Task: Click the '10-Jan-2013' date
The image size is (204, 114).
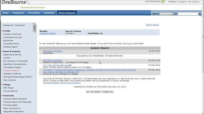Action: coord(154,51)
